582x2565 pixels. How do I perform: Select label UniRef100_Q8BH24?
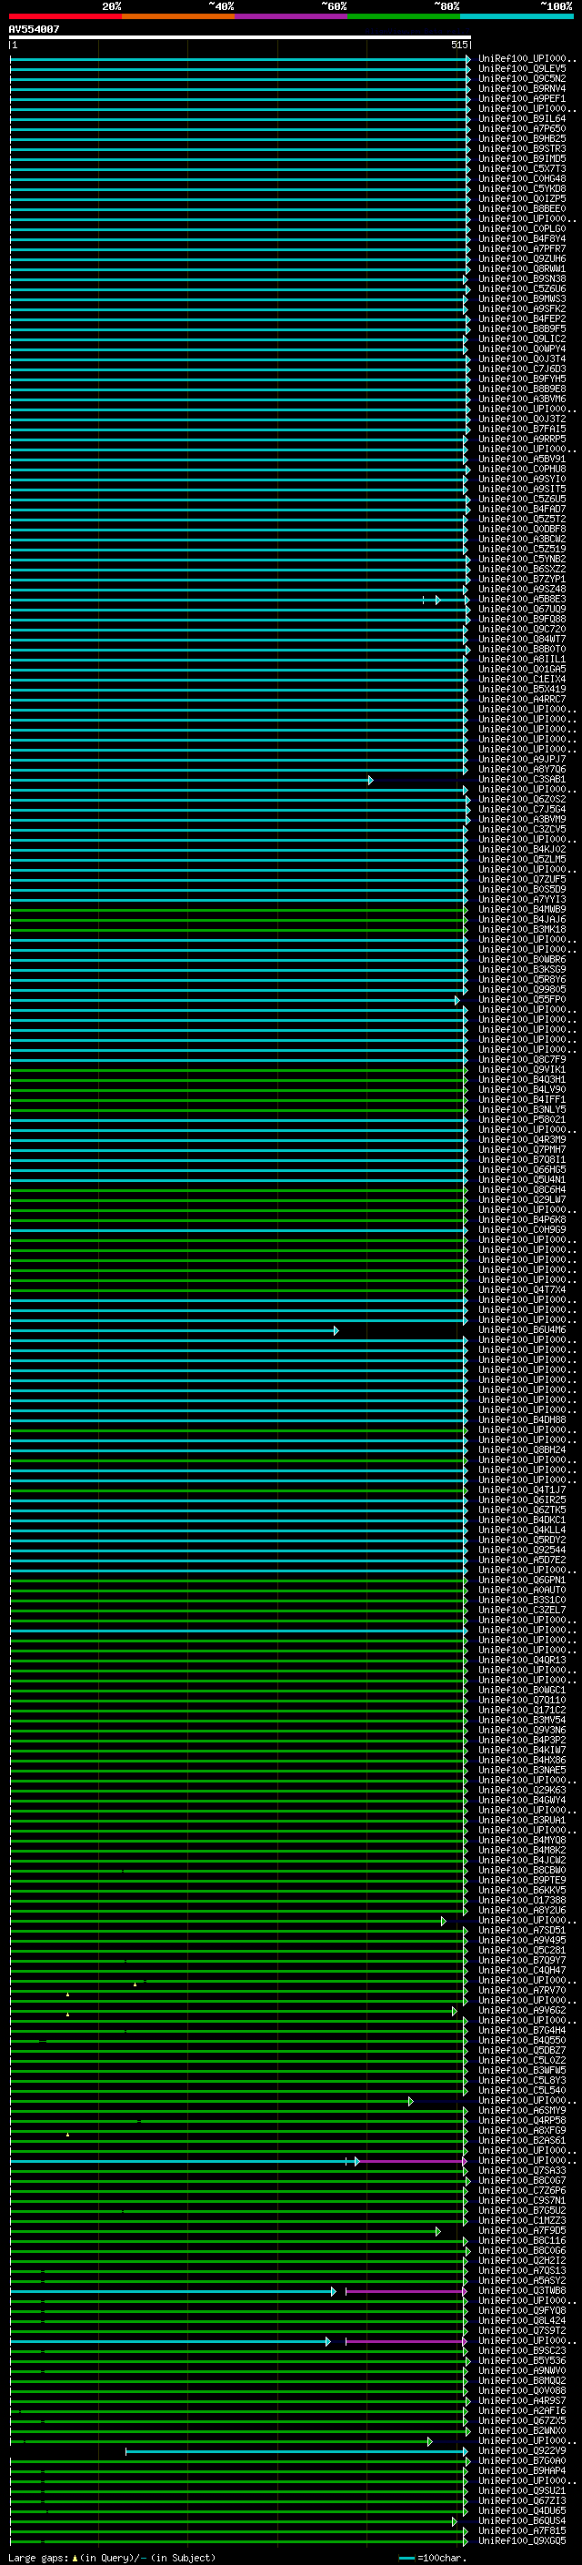[x=521, y=1449]
